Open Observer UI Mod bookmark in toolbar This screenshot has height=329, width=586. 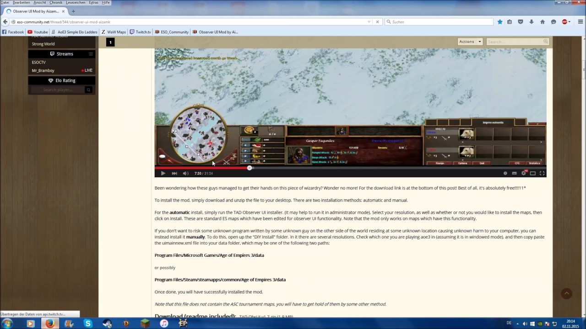(215, 32)
